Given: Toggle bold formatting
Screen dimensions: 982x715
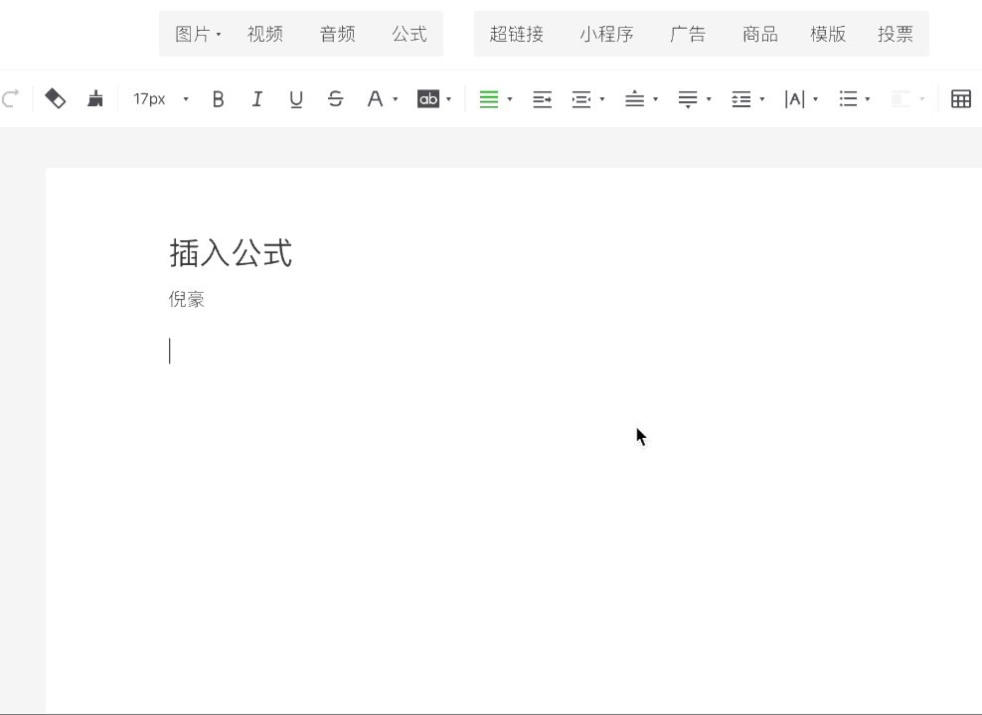Looking at the screenshot, I should [x=218, y=98].
